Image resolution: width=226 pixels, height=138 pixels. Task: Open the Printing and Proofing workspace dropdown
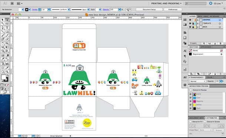[166, 3]
